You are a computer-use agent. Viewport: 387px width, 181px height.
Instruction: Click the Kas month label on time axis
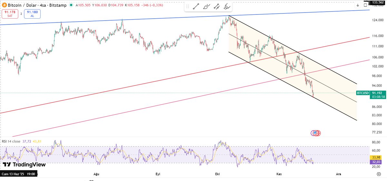click(x=279, y=174)
